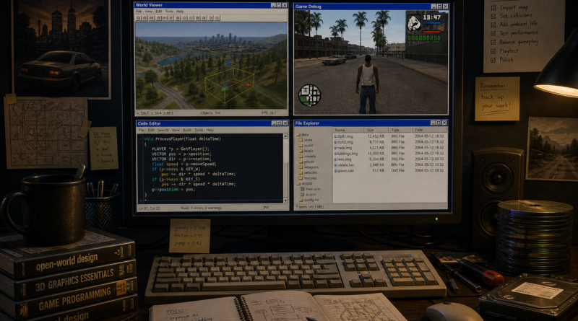This screenshot has height=321, width=578.
Task: Click the scripts folder icon
Action: click(x=298, y=183)
